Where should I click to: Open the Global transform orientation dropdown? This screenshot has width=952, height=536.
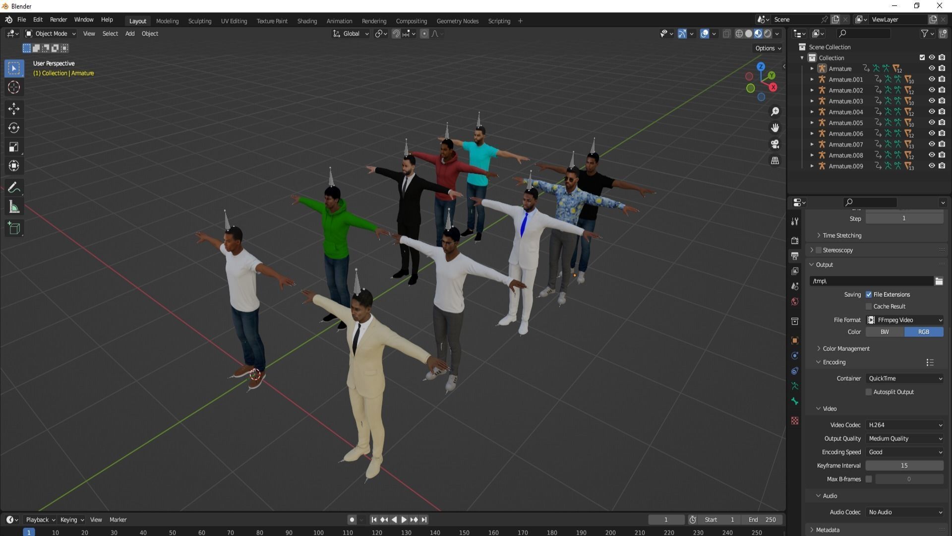pos(351,34)
